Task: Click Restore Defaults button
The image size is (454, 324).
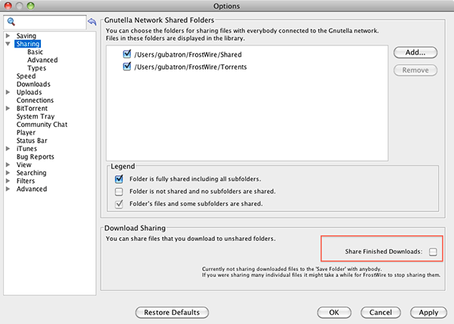Action: pyautogui.click(x=172, y=313)
